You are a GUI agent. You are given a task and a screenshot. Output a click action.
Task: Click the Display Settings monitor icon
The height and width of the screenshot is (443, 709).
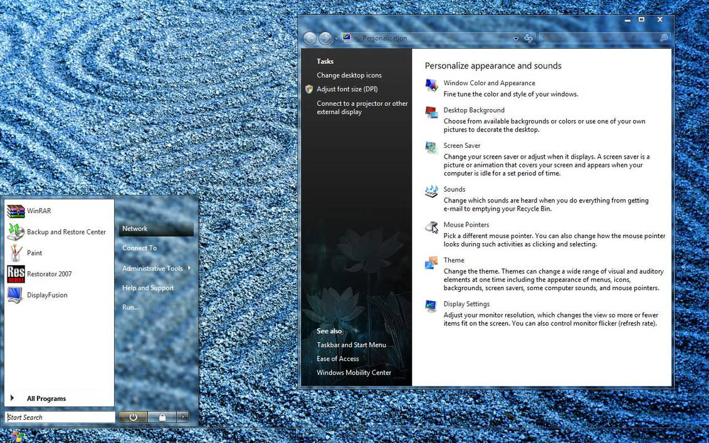pyautogui.click(x=431, y=306)
